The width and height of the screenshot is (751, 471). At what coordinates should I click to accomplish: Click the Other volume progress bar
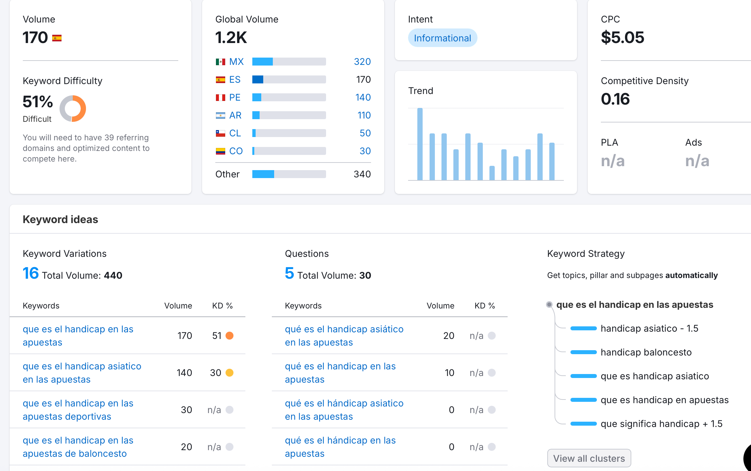pyautogui.click(x=289, y=174)
